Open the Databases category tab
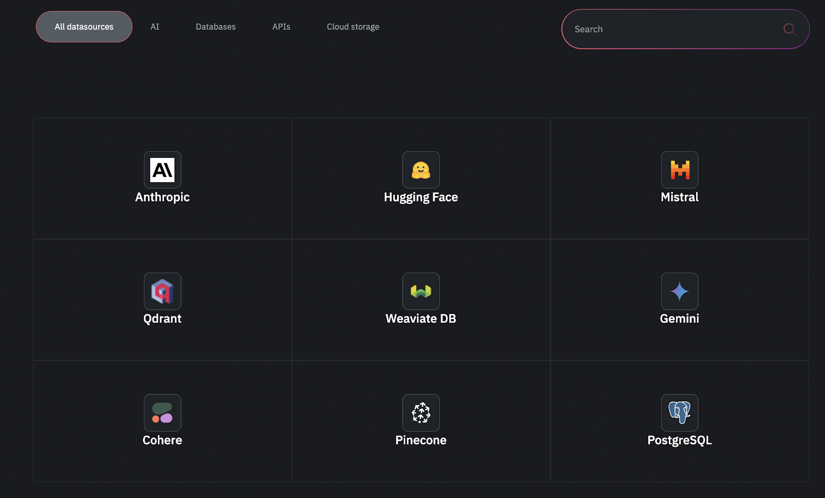 [x=216, y=26]
